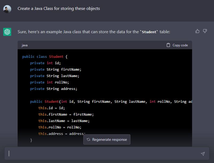
Task: Click the thumbs up feedback icon
Action: pyautogui.click(x=197, y=31)
